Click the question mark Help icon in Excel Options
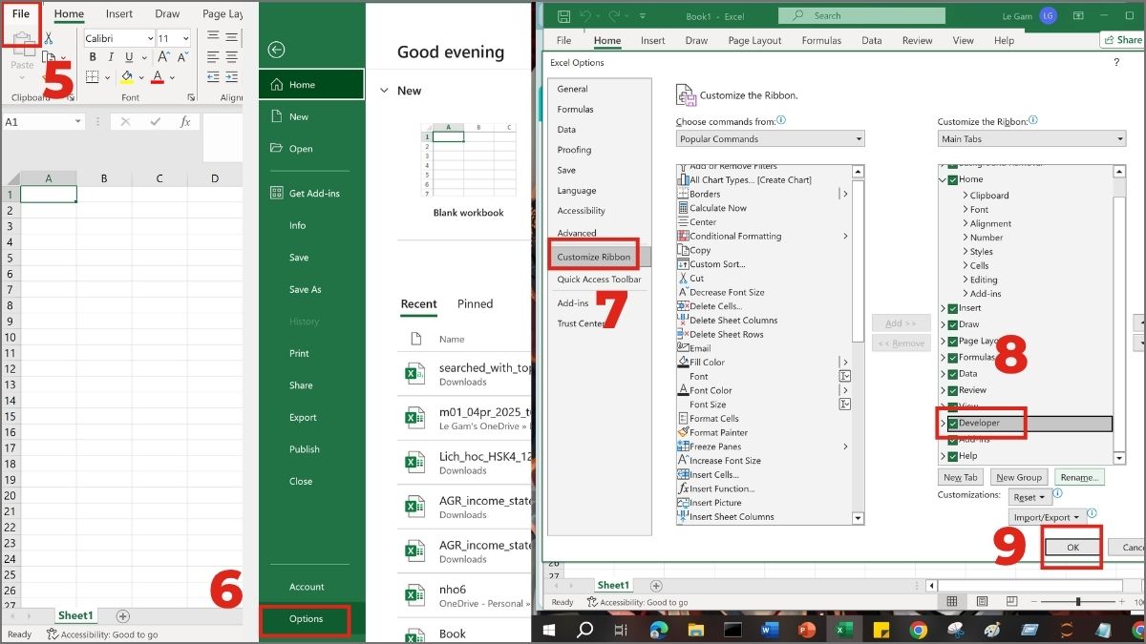 [1116, 62]
